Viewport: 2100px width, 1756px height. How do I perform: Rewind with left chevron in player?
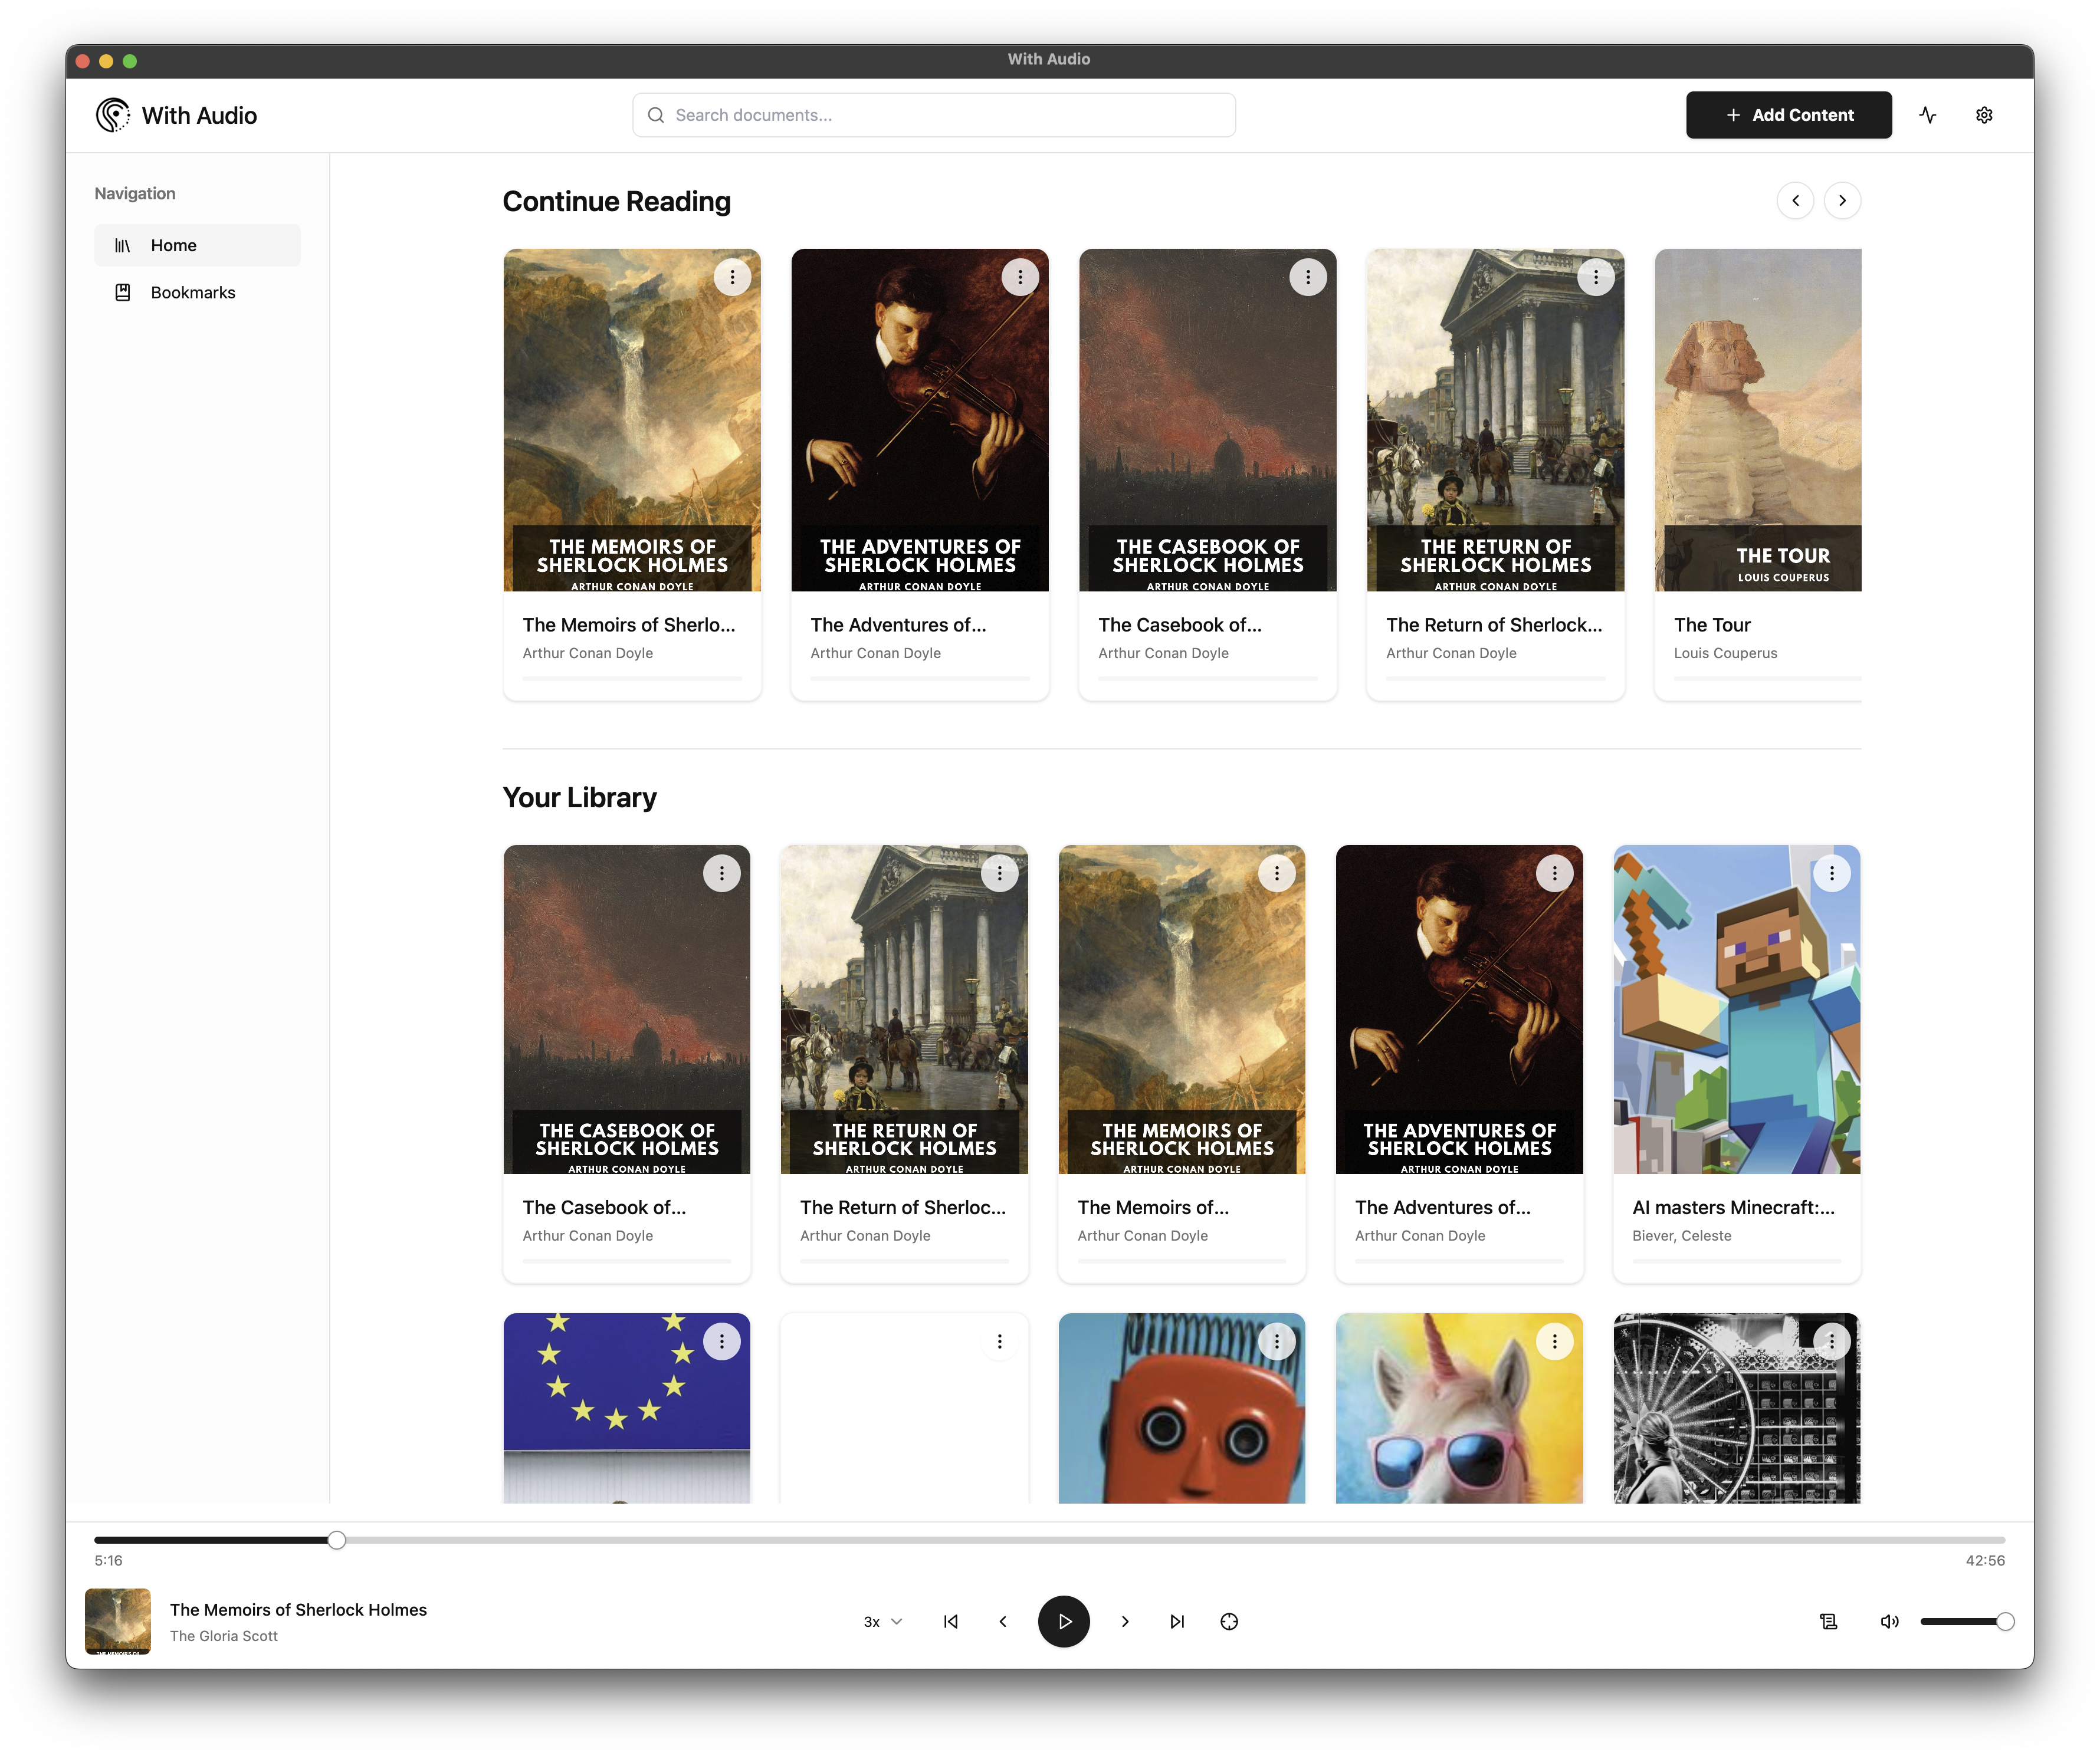click(x=1003, y=1621)
